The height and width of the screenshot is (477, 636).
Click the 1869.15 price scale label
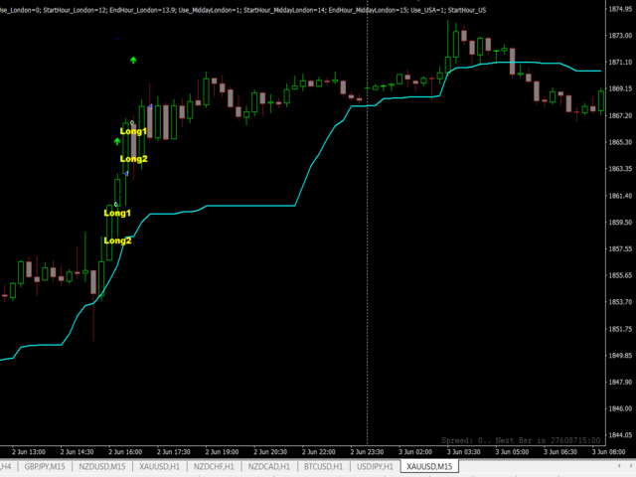620,88
